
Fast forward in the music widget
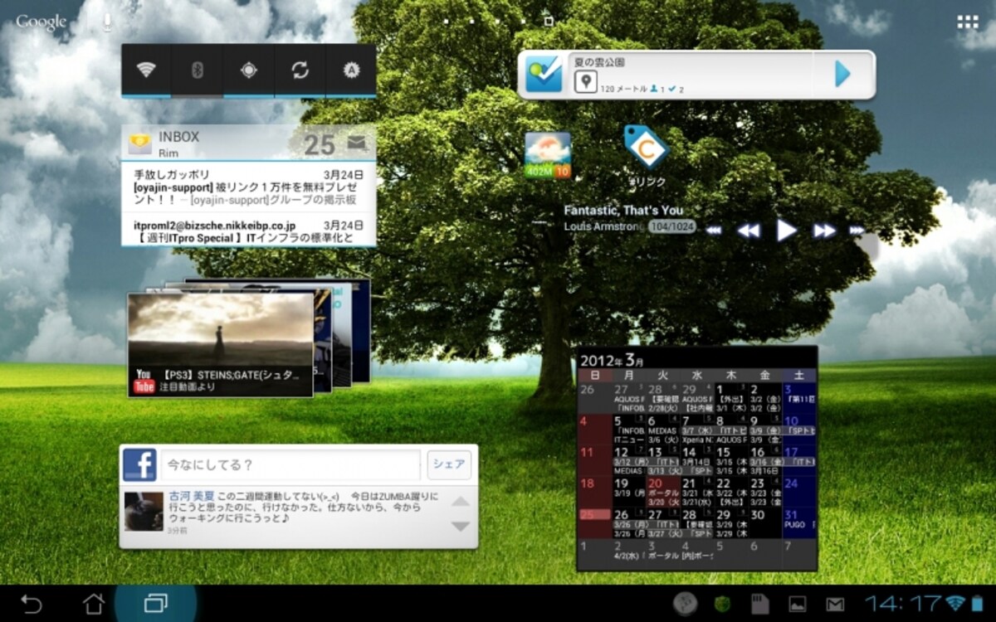pos(824,231)
